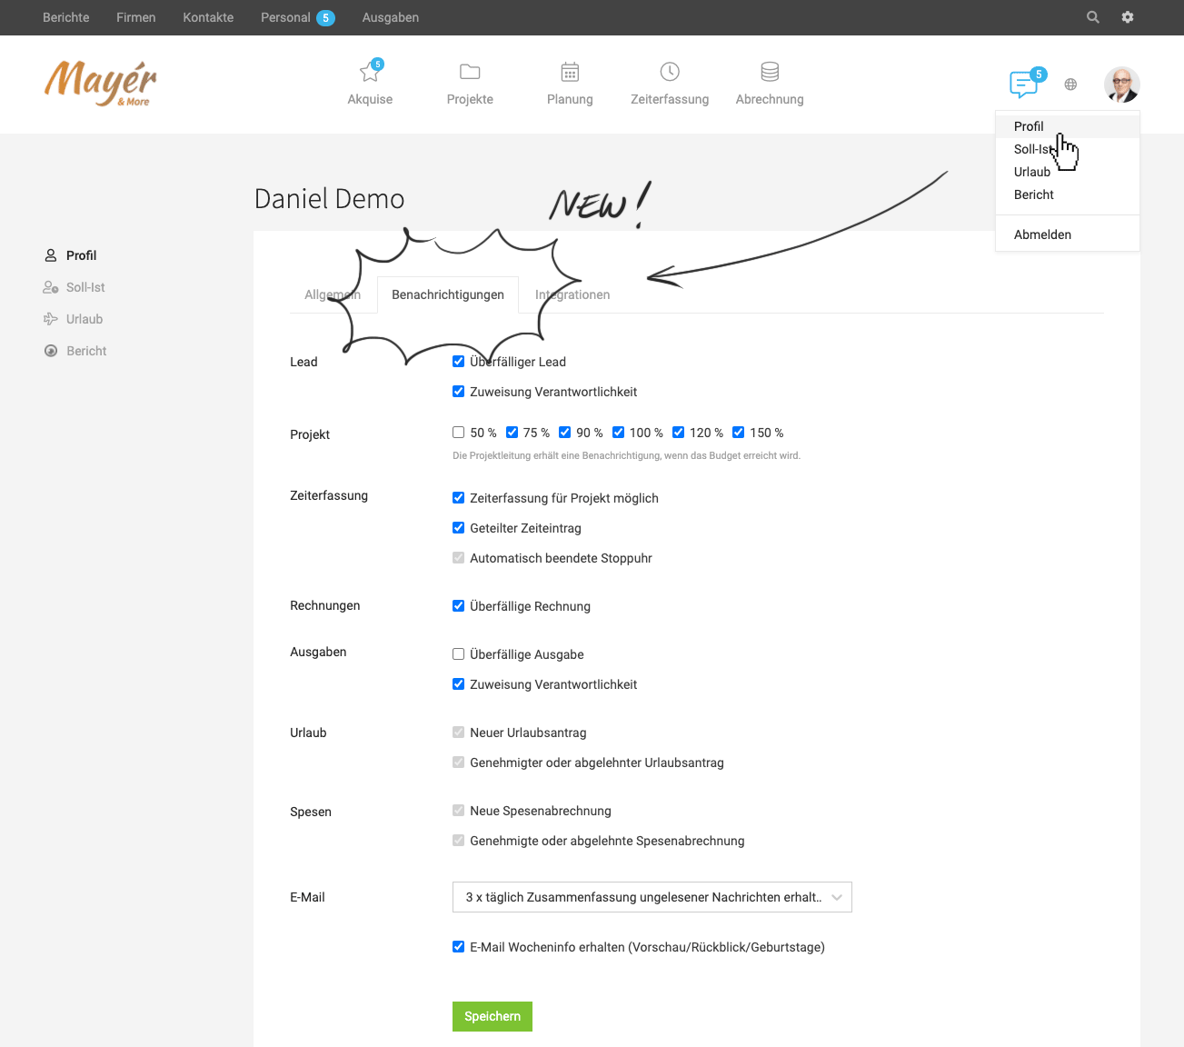Screen dimensions: 1184x1047
Task: Choose Bericht in the user dropdown menu
Action: [x=1068, y=194]
